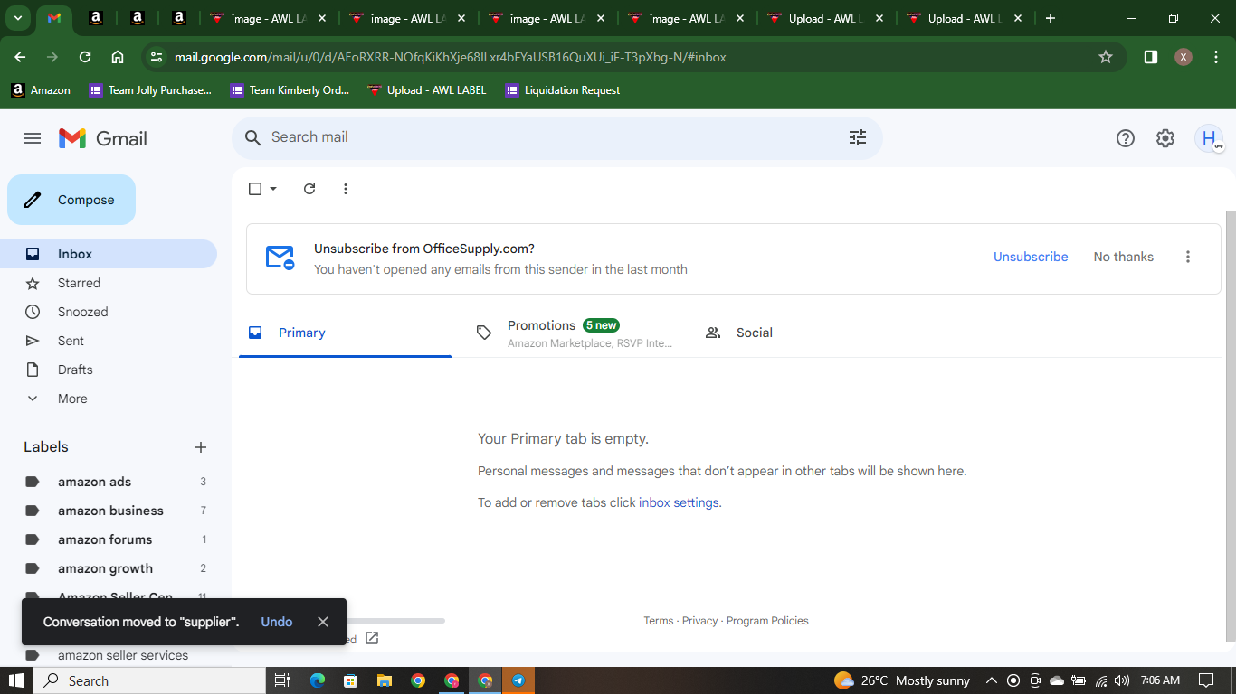Reload the page in Chrome

(85, 57)
